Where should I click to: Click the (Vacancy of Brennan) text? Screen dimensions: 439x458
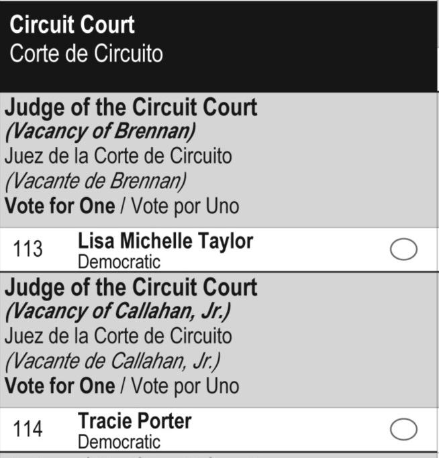pyautogui.click(x=100, y=132)
